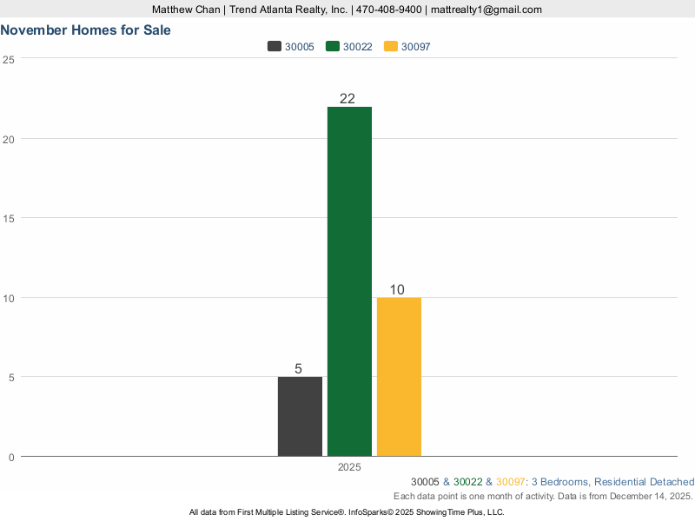
Task: Select the yellow 30097 bar
Action: tap(399, 376)
